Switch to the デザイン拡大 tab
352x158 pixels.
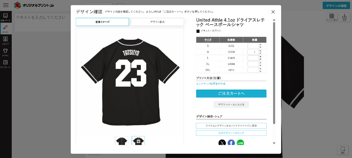[x=157, y=22]
